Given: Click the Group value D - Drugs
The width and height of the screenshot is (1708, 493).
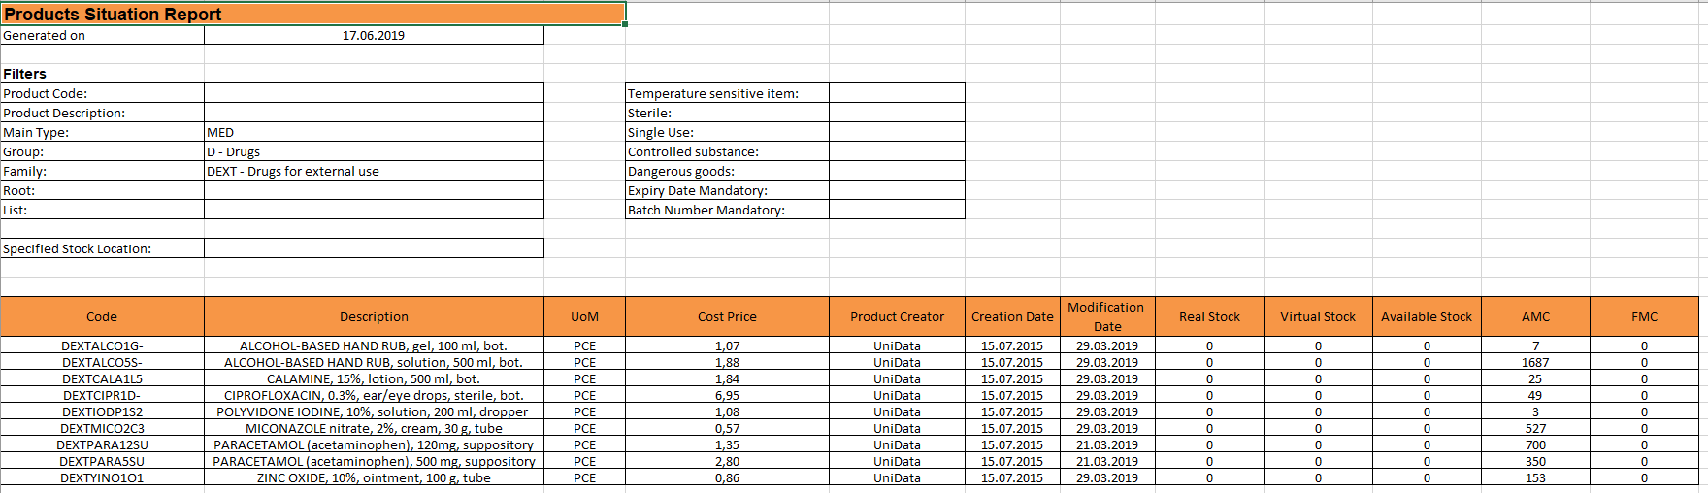Looking at the screenshot, I should coord(374,151).
